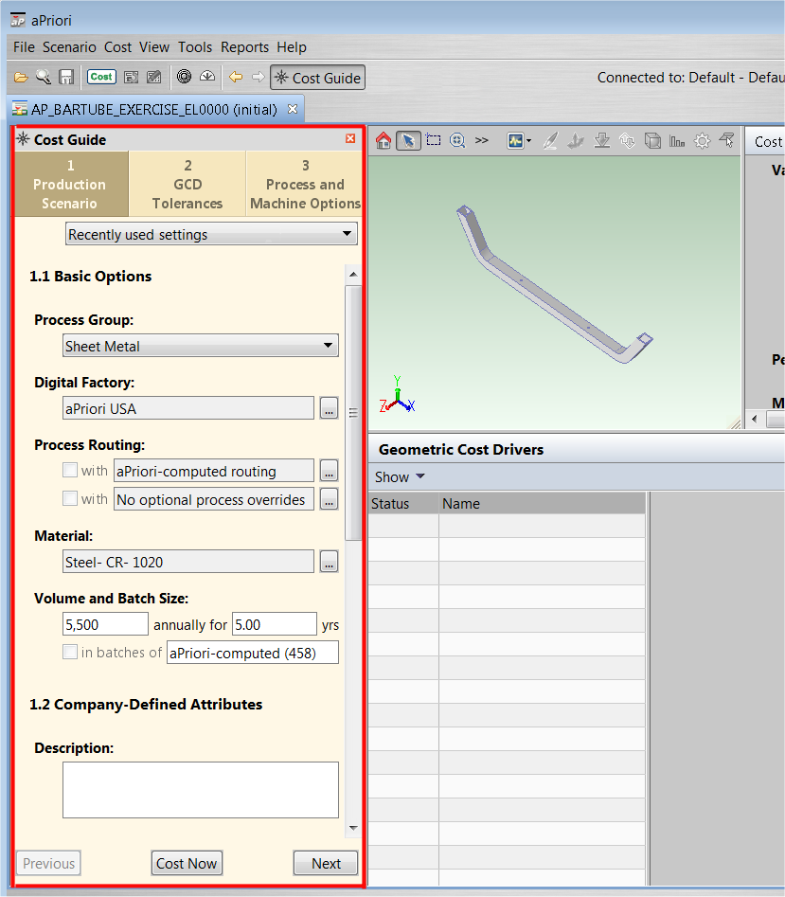
Task: Click the annual volume field showing 5,500
Action: pyautogui.click(x=105, y=624)
